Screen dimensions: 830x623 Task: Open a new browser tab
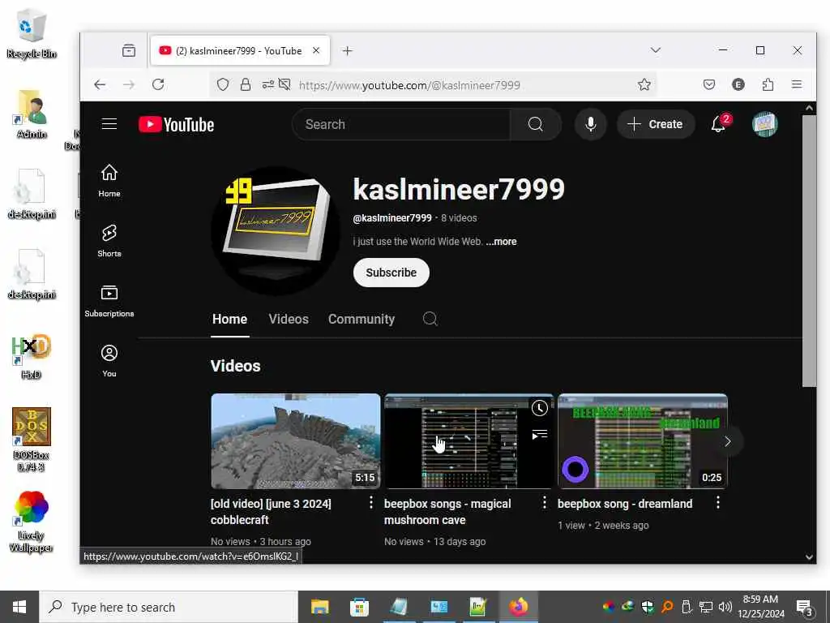(347, 51)
